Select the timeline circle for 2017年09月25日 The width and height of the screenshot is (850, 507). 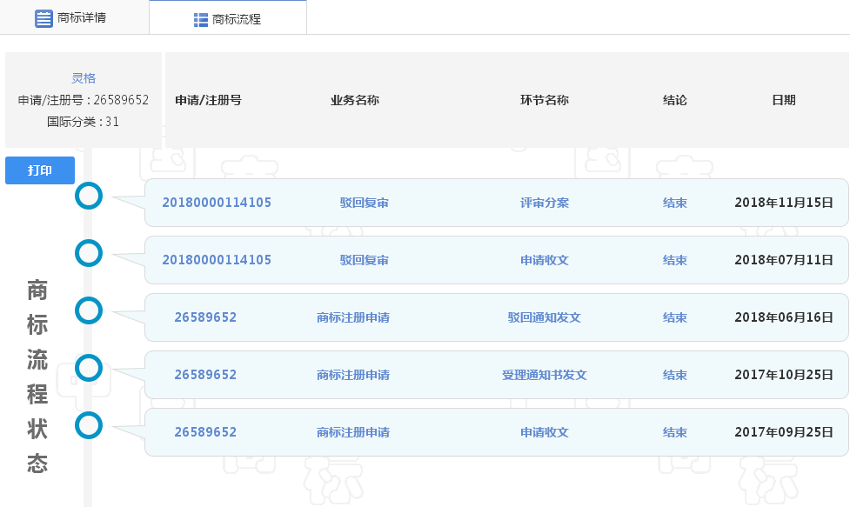coord(89,425)
